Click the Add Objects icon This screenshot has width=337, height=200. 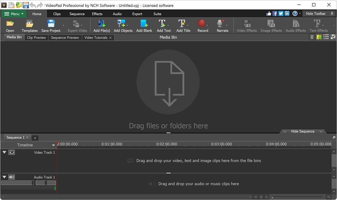tap(121, 24)
